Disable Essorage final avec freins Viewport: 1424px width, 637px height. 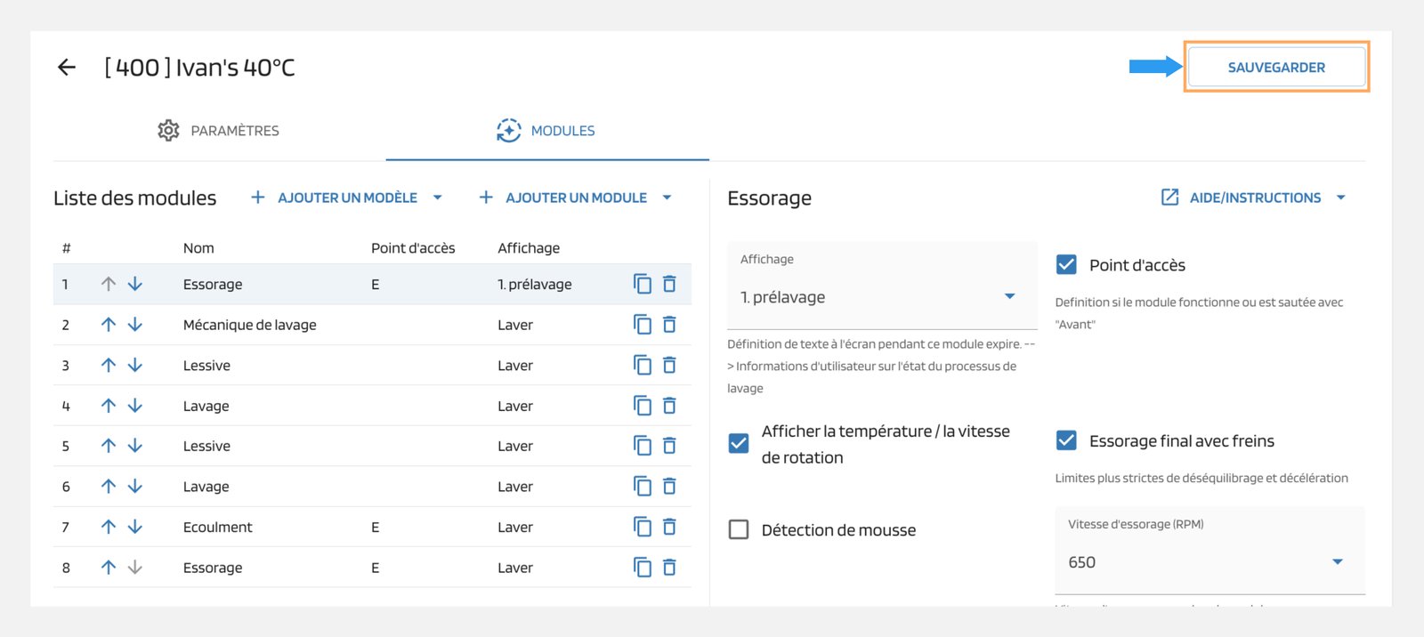click(x=1066, y=440)
